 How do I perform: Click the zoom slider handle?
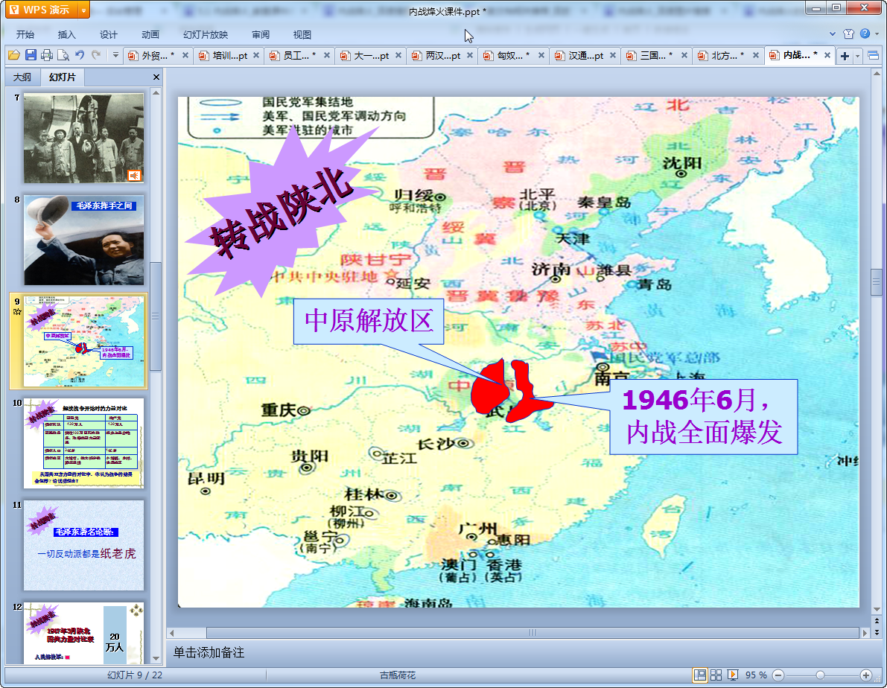(x=820, y=675)
